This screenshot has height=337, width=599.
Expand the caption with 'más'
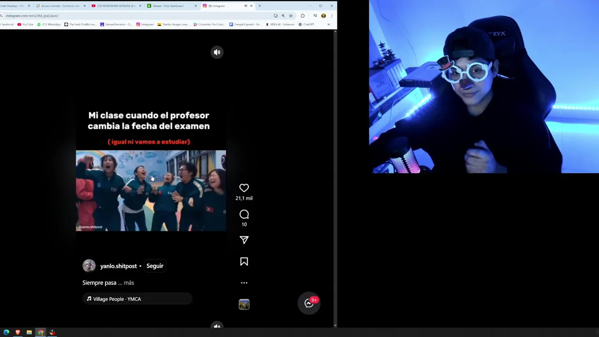(x=129, y=283)
